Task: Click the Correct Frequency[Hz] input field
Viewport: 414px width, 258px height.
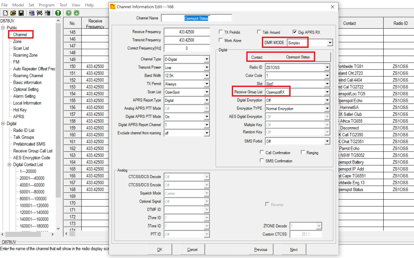Action: click(187, 48)
